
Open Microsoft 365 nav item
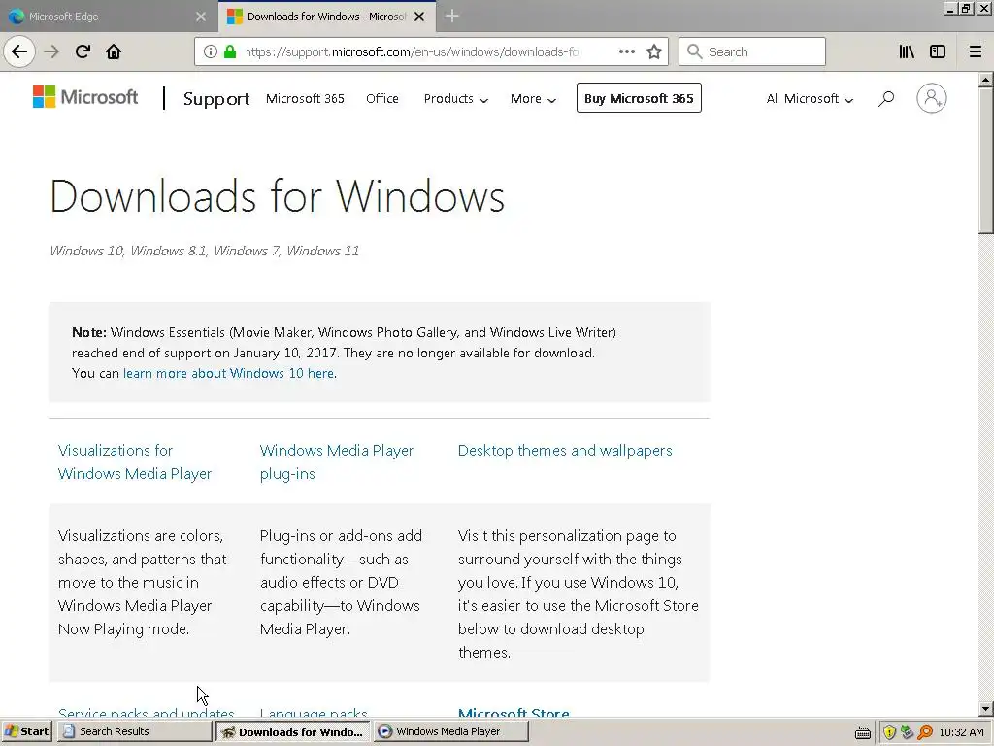pyautogui.click(x=305, y=98)
